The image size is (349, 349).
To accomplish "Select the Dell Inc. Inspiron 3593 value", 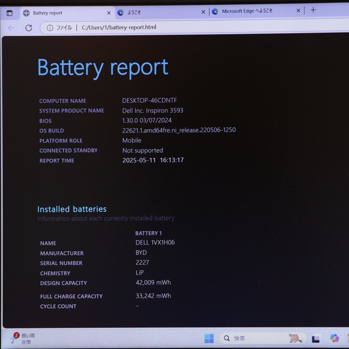I will [x=153, y=110].
